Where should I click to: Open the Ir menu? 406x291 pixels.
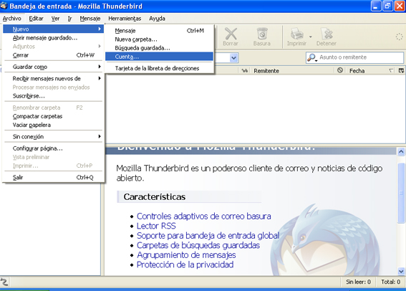point(69,19)
